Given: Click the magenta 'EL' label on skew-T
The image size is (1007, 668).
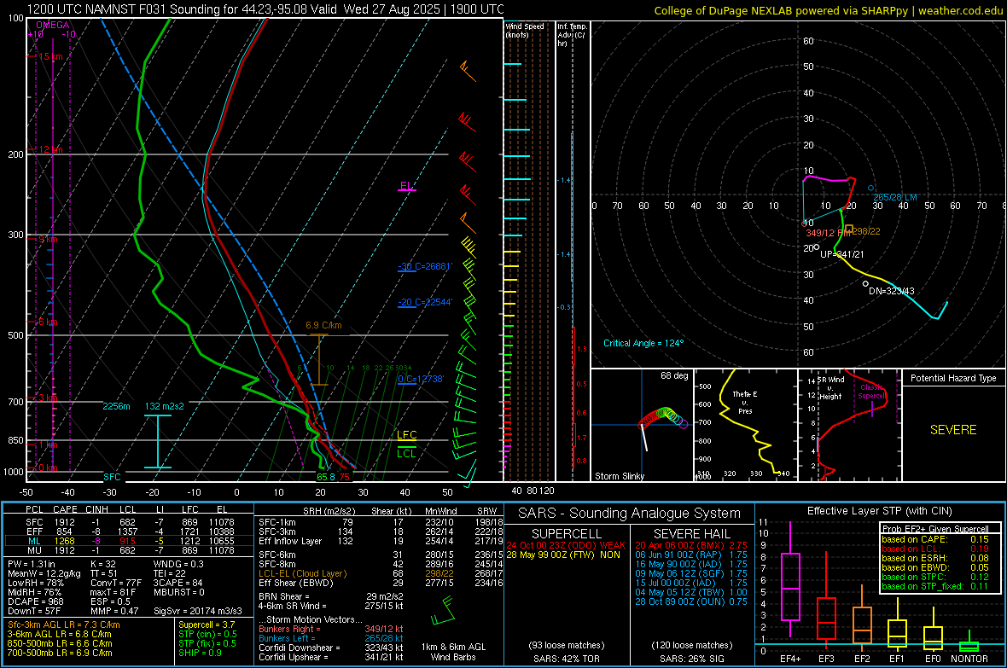Looking at the screenshot, I should click(406, 186).
